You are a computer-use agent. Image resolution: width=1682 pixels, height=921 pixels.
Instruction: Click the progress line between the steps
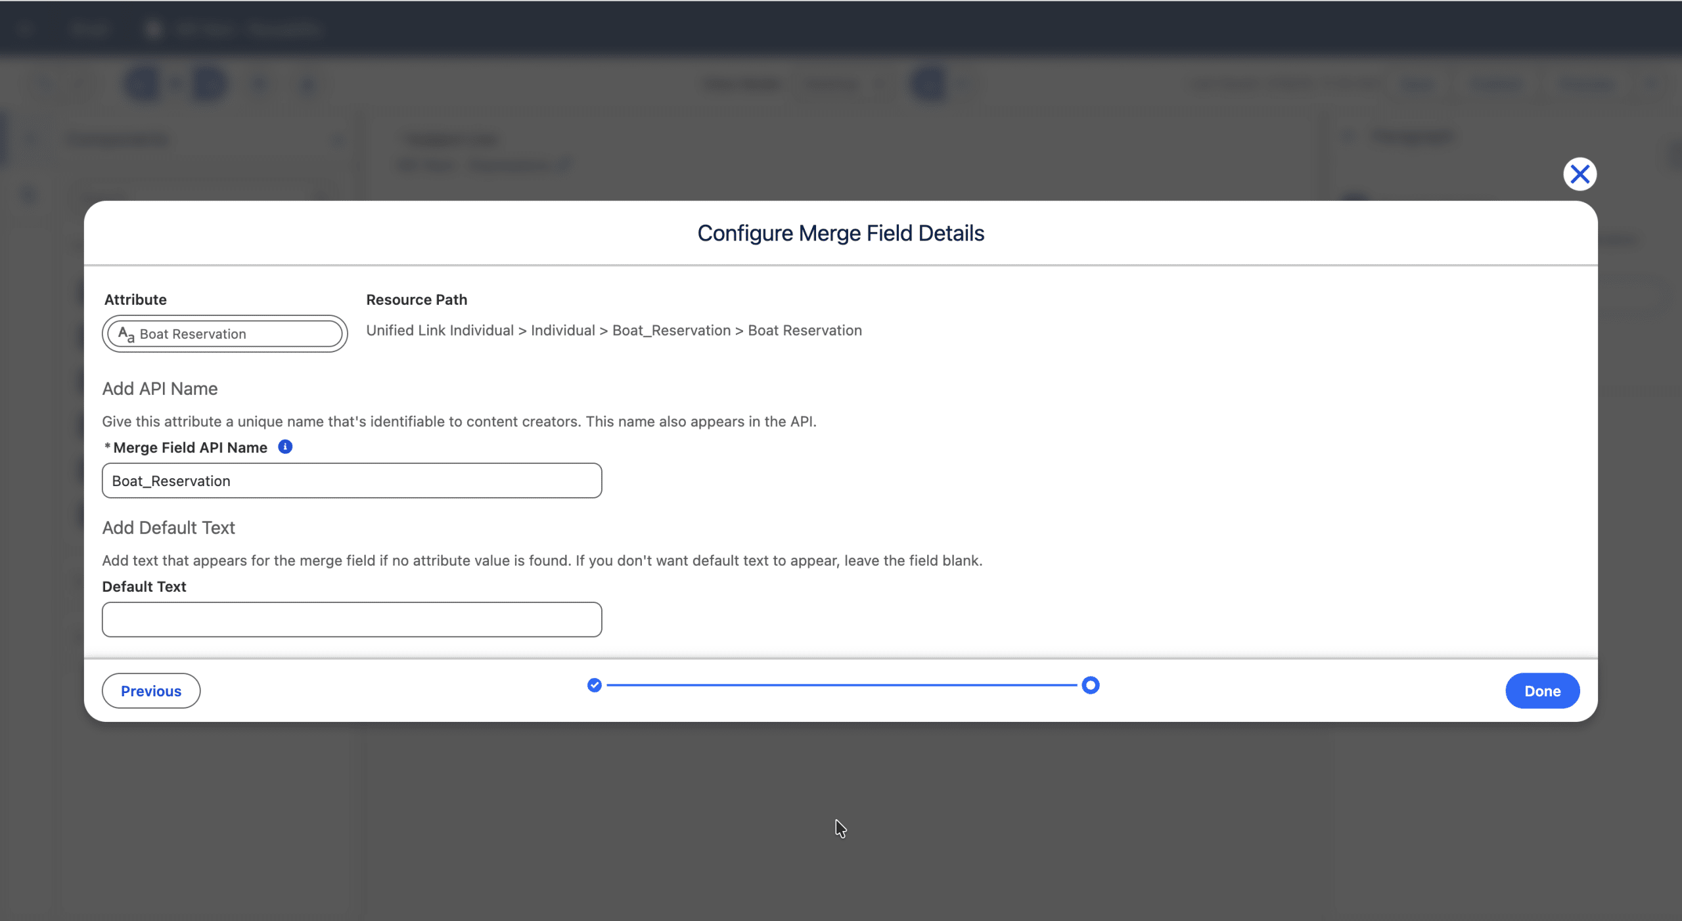coord(841,685)
